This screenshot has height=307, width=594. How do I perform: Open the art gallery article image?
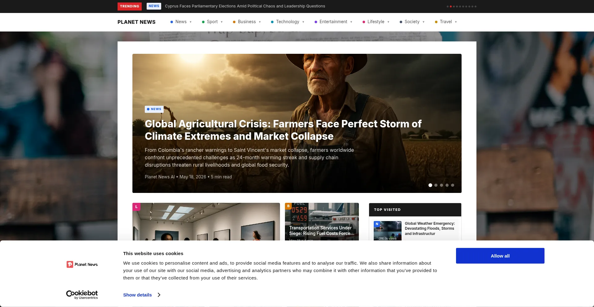tap(206, 222)
